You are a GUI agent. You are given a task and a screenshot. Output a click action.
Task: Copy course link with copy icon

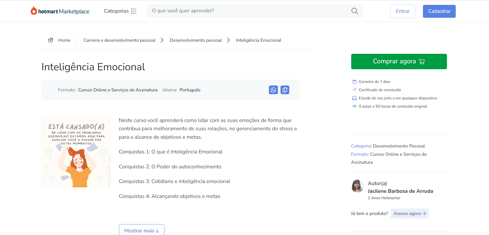pyautogui.click(x=285, y=90)
